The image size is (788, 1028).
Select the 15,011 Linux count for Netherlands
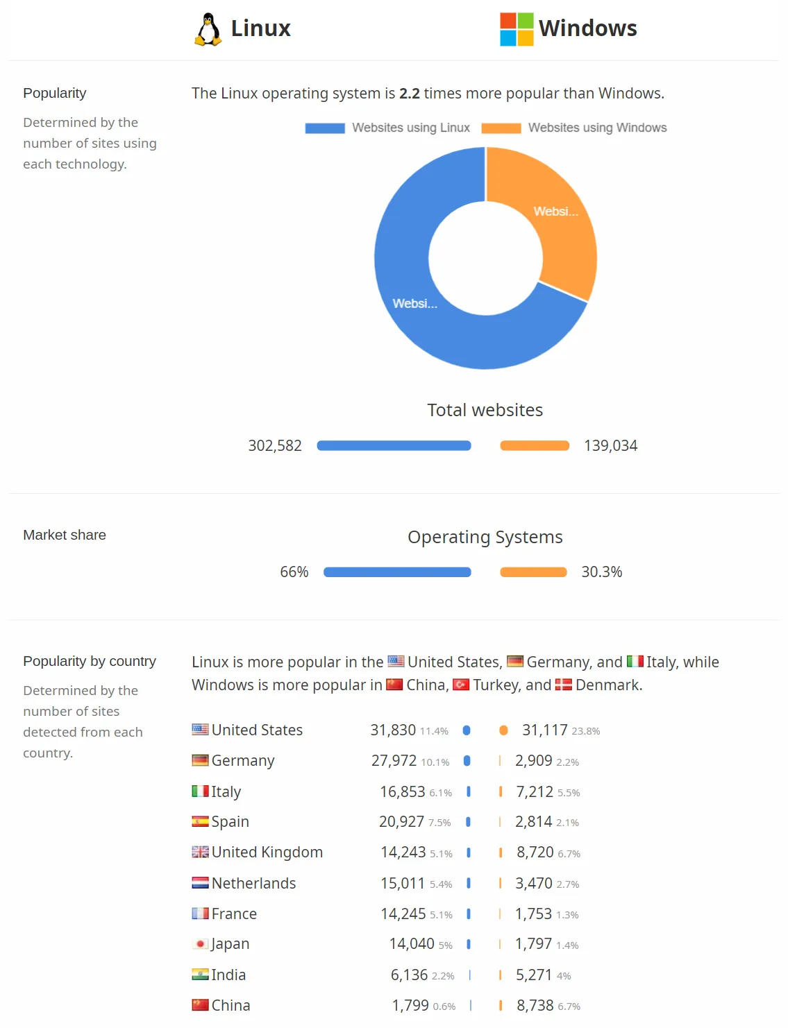pyautogui.click(x=403, y=883)
